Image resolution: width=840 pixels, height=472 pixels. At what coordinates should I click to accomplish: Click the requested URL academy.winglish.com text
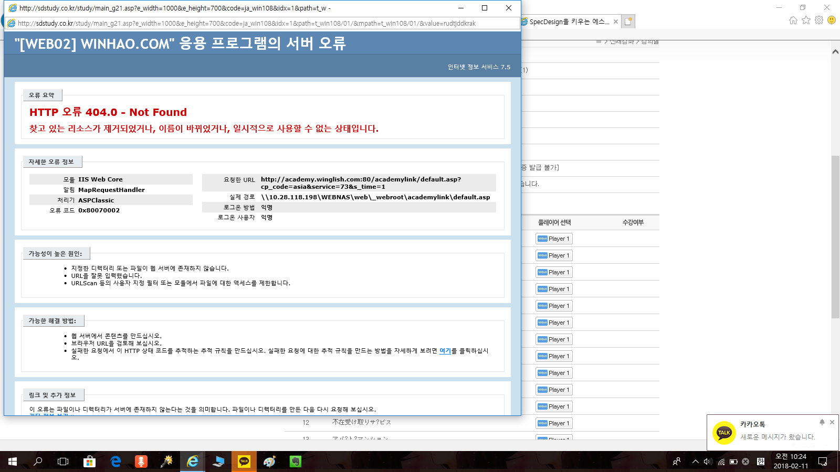click(x=361, y=183)
